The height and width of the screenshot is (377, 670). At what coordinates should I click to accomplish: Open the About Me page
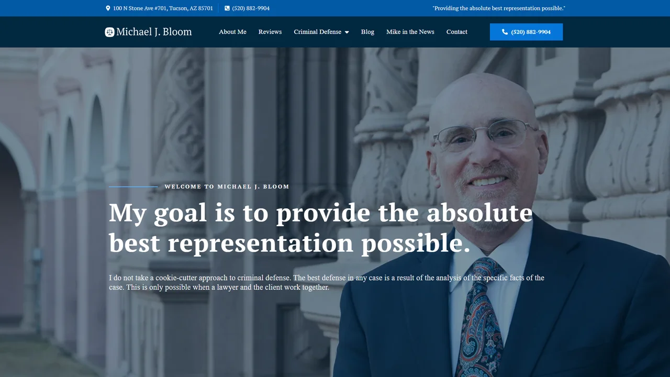pos(232,32)
